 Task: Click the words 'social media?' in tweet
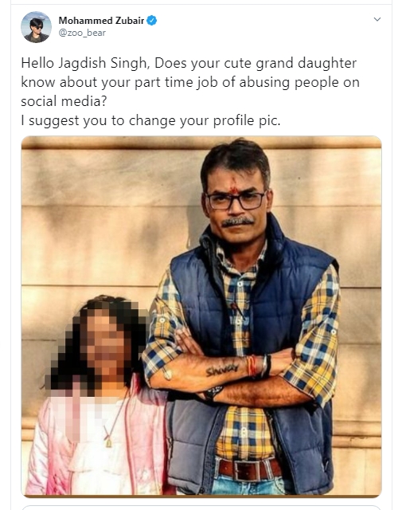pyautogui.click(x=64, y=101)
